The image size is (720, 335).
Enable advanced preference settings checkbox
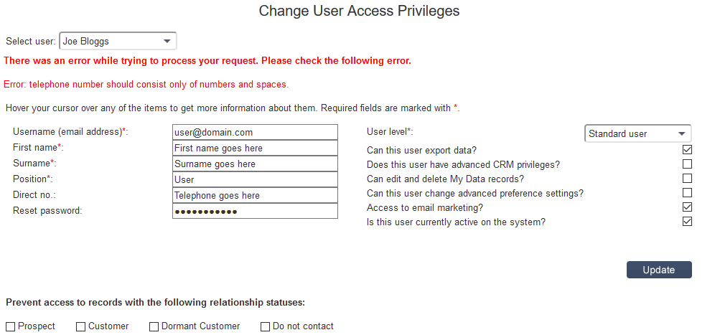pyautogui.click(x=687, y=193)
